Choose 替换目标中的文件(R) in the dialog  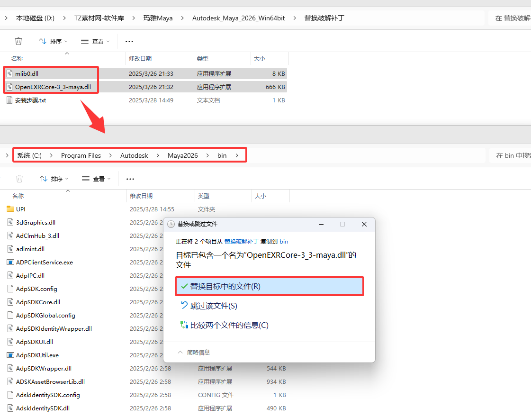coord(269,286)
